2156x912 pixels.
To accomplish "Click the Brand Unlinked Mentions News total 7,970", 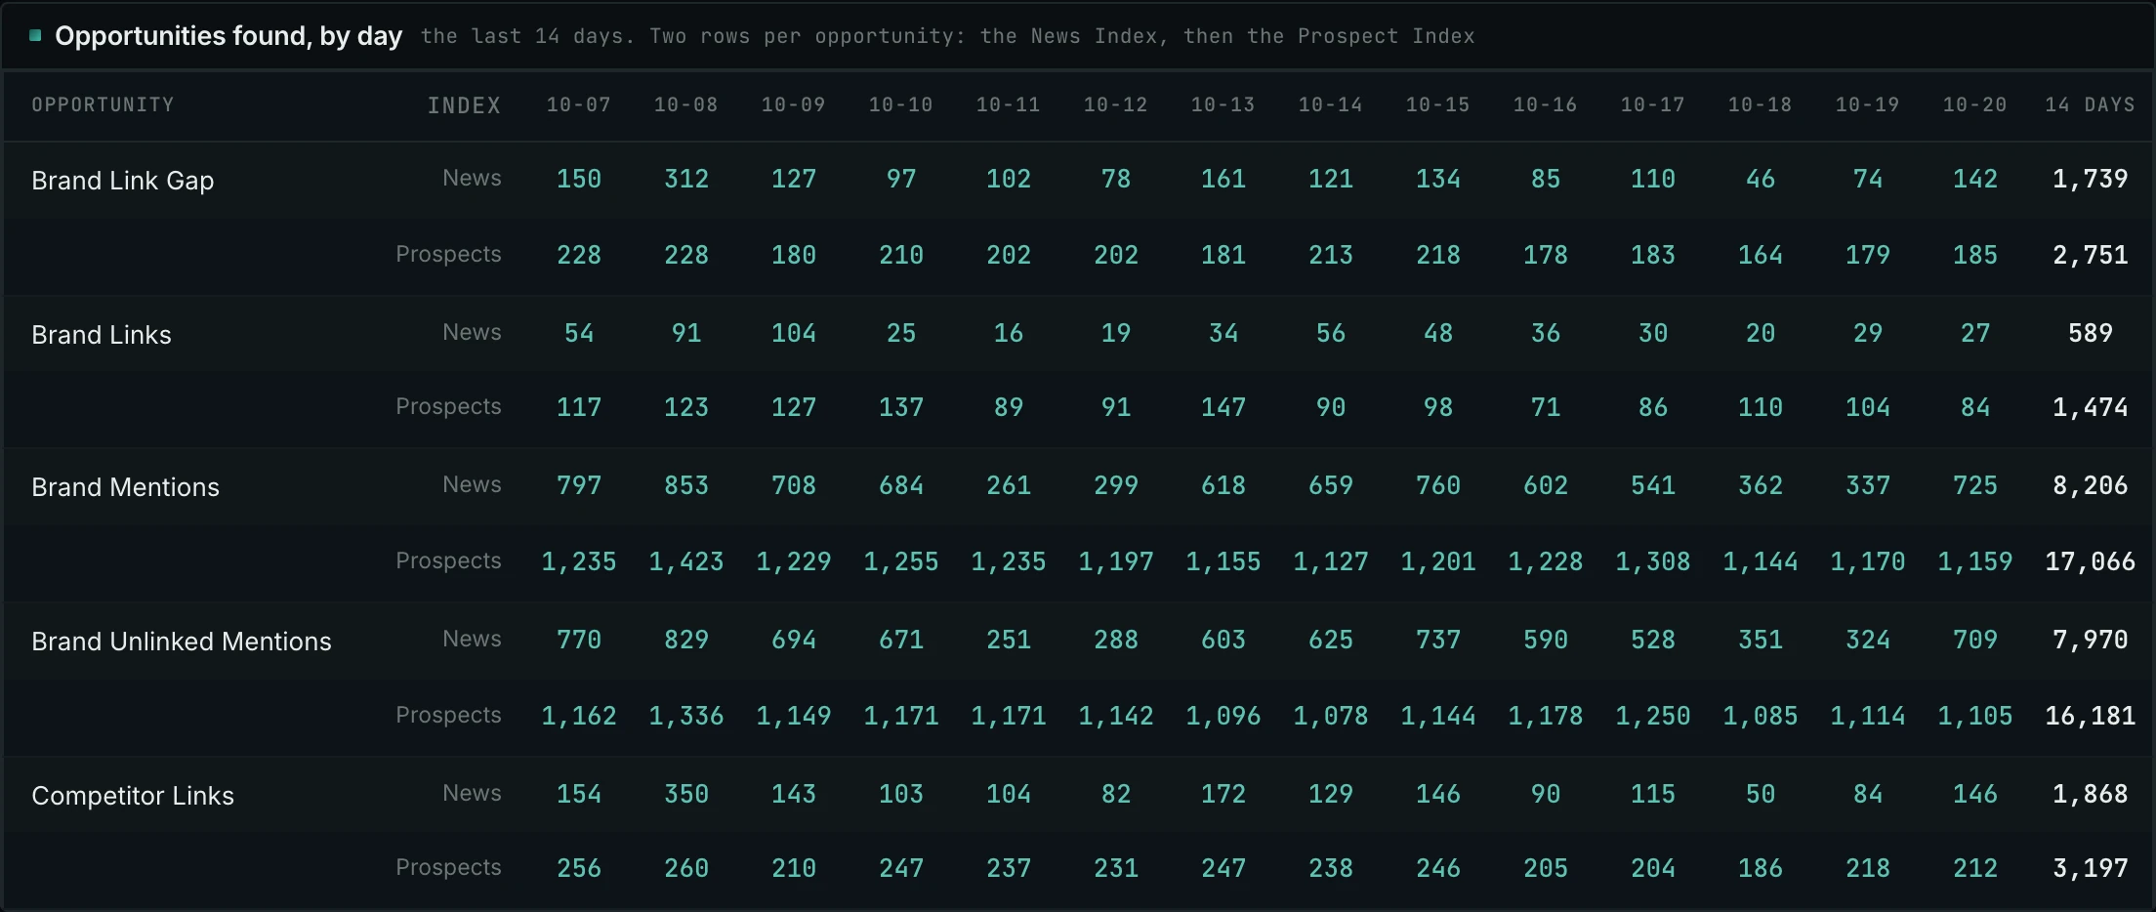I will click(2090, 640).
